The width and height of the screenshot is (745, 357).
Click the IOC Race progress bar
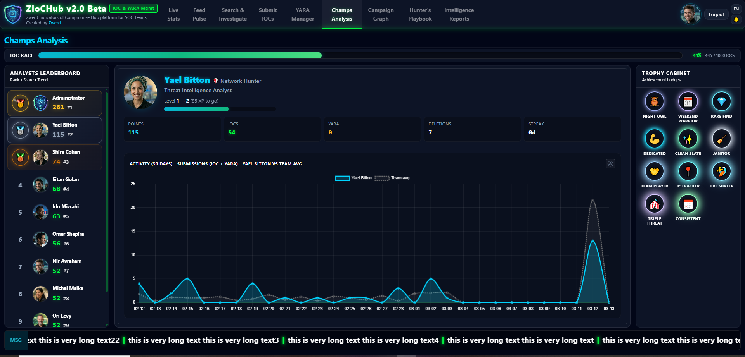(x=360, y=55)
